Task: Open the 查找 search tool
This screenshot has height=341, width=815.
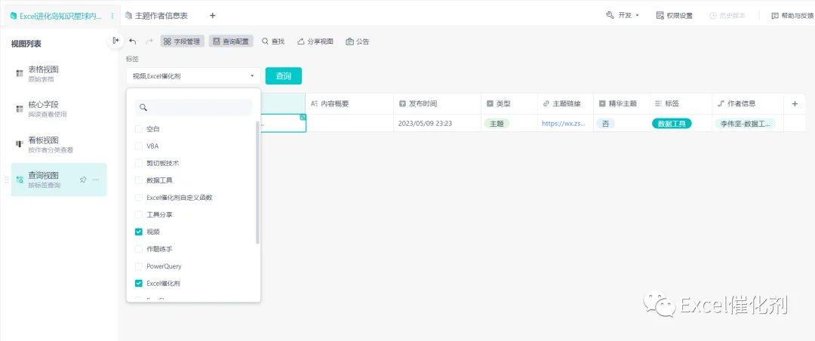Action: click(x=273, y=41)
